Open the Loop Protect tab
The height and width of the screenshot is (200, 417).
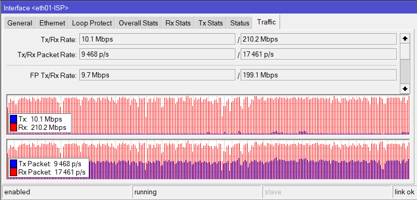[92, 23]
